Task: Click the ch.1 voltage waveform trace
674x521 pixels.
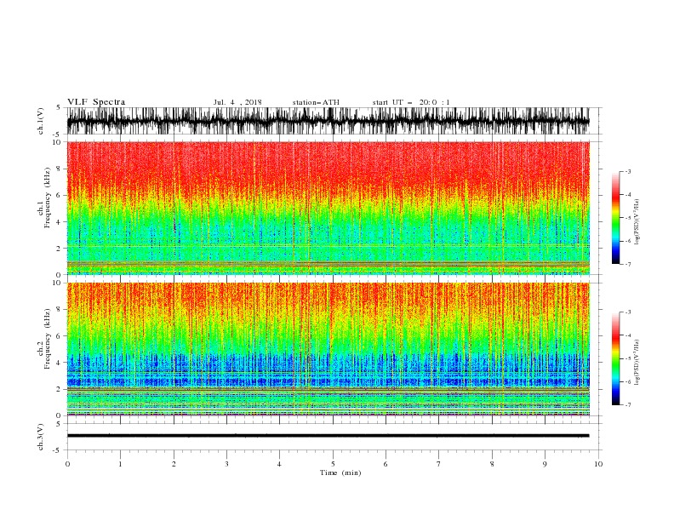Action: pos(328,121)
